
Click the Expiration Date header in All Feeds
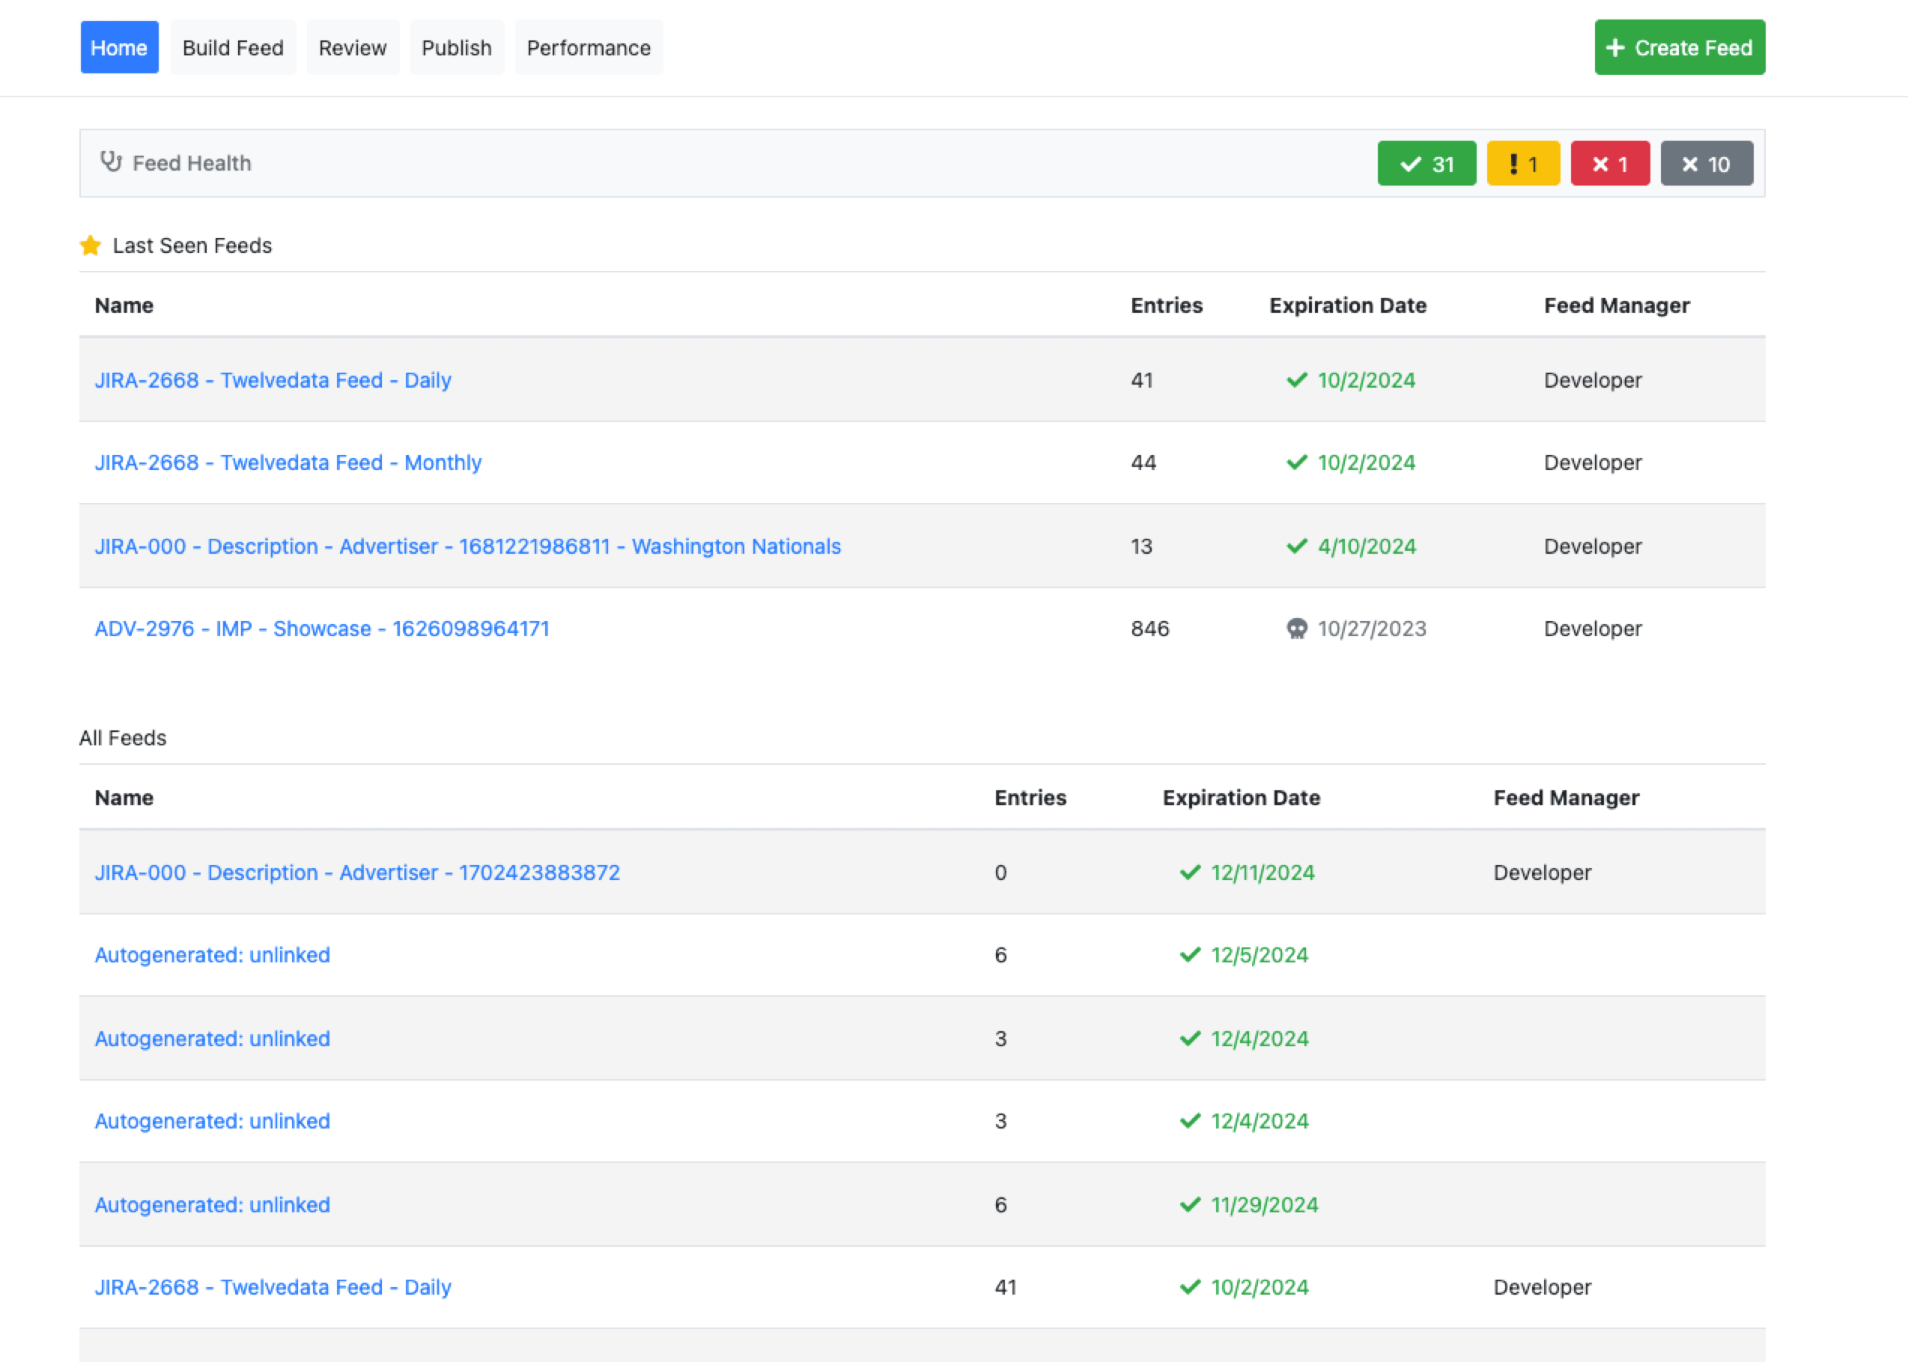[1241, 798]
